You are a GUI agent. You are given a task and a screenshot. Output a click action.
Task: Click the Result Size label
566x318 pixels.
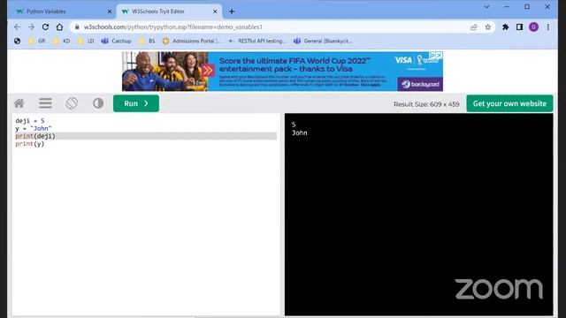[426, 104]
